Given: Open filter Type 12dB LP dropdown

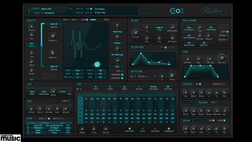Looking at the screenshot, I should tap(159, 28).
